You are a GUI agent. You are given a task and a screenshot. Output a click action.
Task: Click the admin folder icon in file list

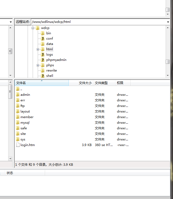pyautogui.click(x=18, y=94)
